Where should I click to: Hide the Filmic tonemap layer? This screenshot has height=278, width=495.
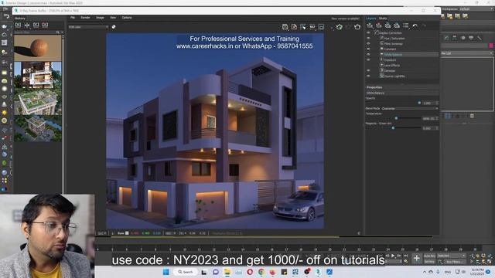tap(368, 43)
